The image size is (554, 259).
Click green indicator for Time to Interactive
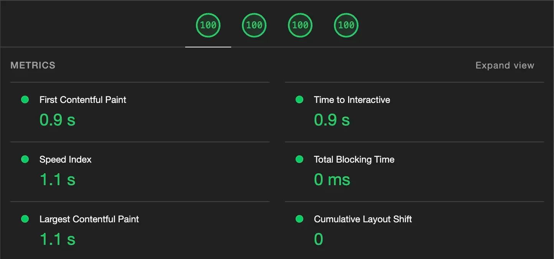[299, 100]
